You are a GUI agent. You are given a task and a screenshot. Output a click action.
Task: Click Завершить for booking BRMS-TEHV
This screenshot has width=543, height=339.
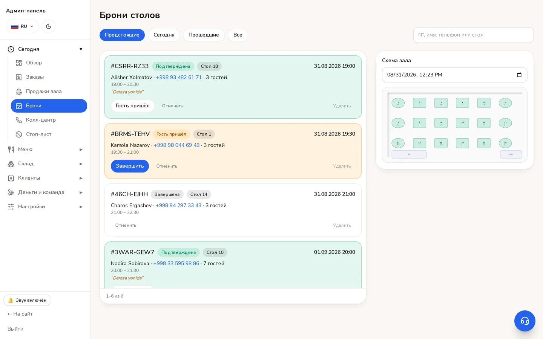(130, 166)
